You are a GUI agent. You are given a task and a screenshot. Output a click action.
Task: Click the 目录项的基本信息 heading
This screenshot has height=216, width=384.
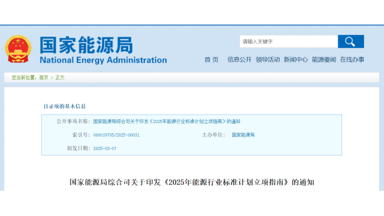[x=65, y=106]
